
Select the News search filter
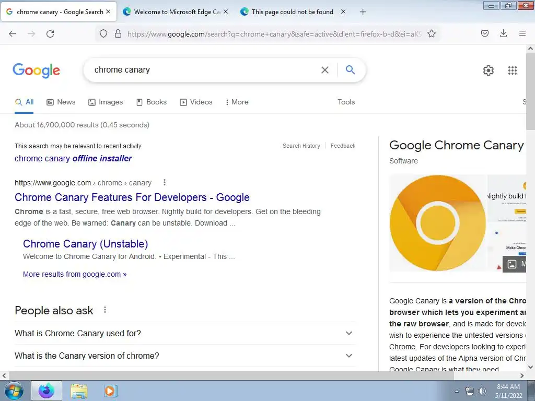coord(61,102)
